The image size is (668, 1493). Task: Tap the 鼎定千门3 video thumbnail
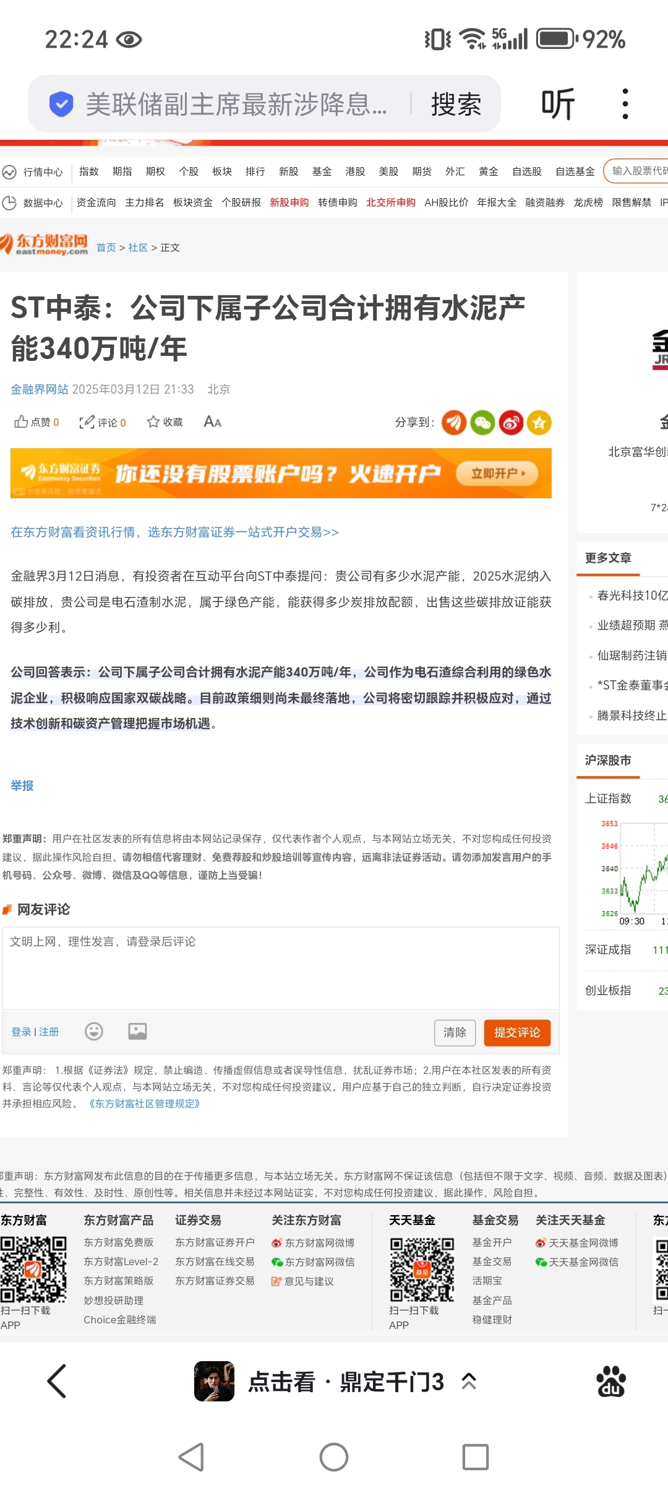click(x=214, y=1381)
